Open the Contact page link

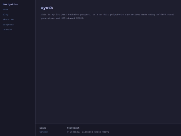coord(7,30)
